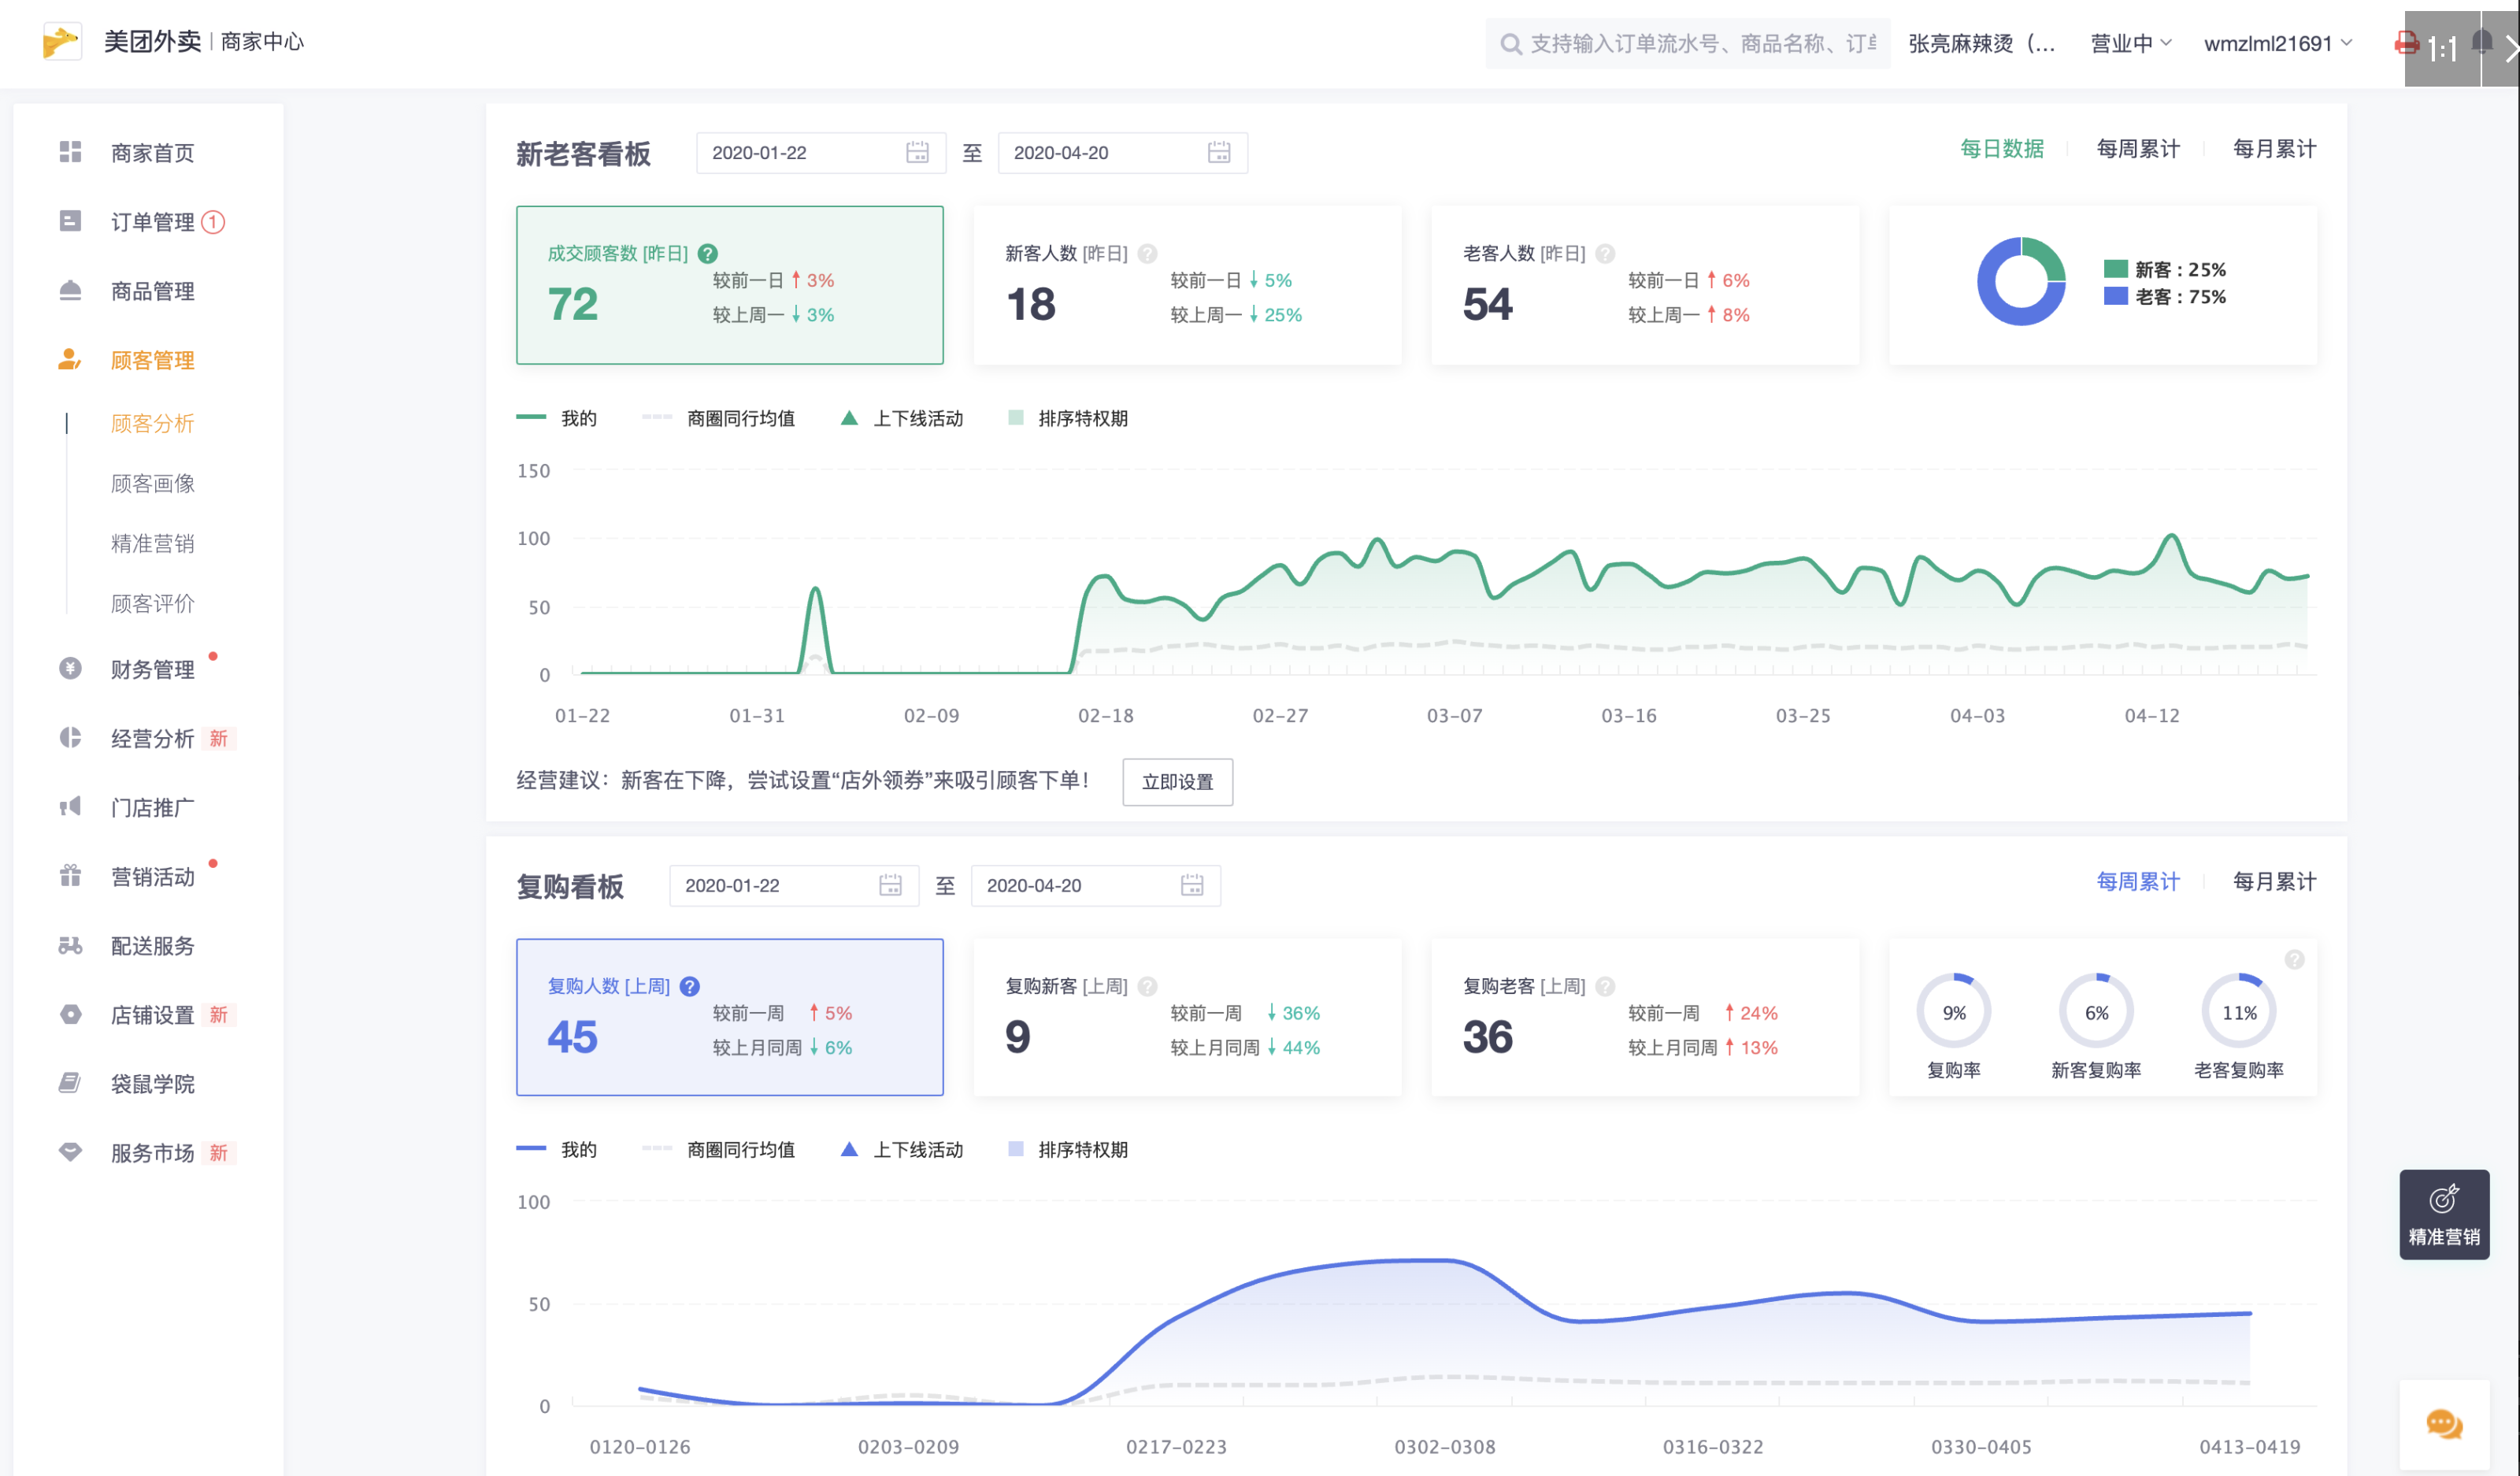Click the 立即设置 button

point(1177,781)
